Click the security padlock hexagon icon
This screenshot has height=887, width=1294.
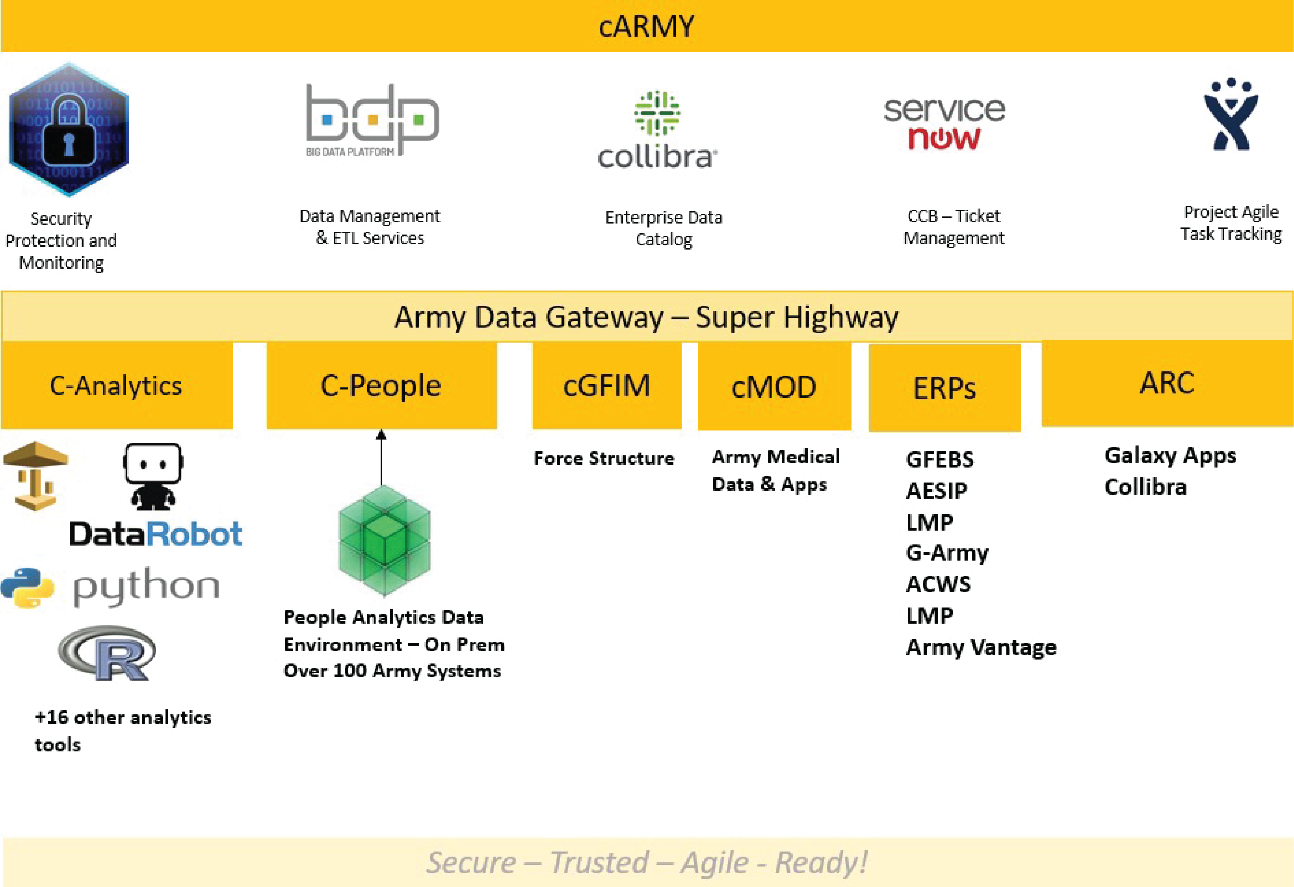[x=69, y=130]
